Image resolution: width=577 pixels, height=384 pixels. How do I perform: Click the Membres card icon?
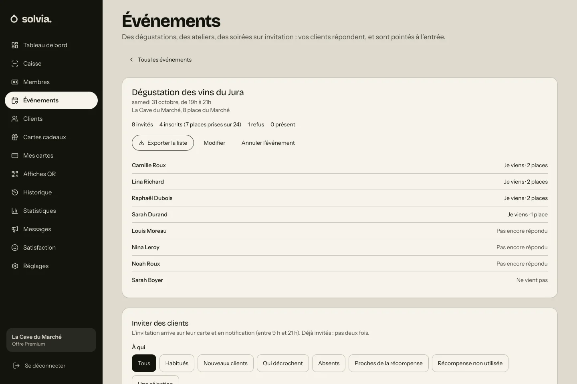[15, 82]
